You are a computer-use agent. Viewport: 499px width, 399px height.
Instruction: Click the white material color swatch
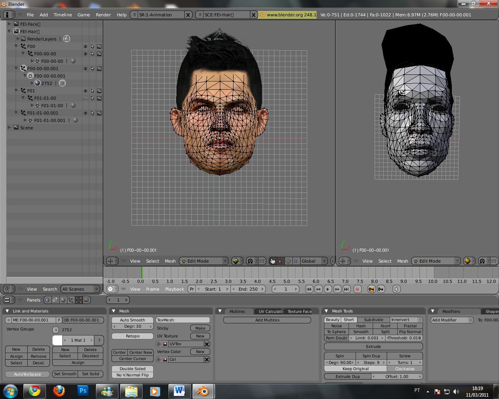pos(57,340)
